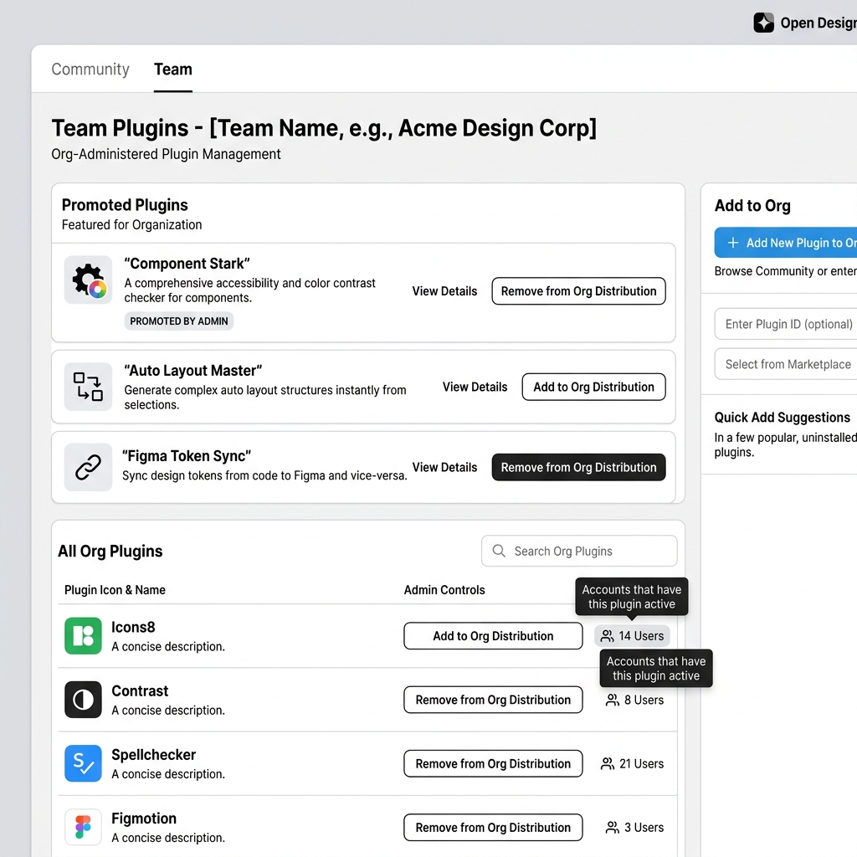Screen dimensions: 857x857
Task: Click the users icon beside 21 Users
Action: click(608, 764)
